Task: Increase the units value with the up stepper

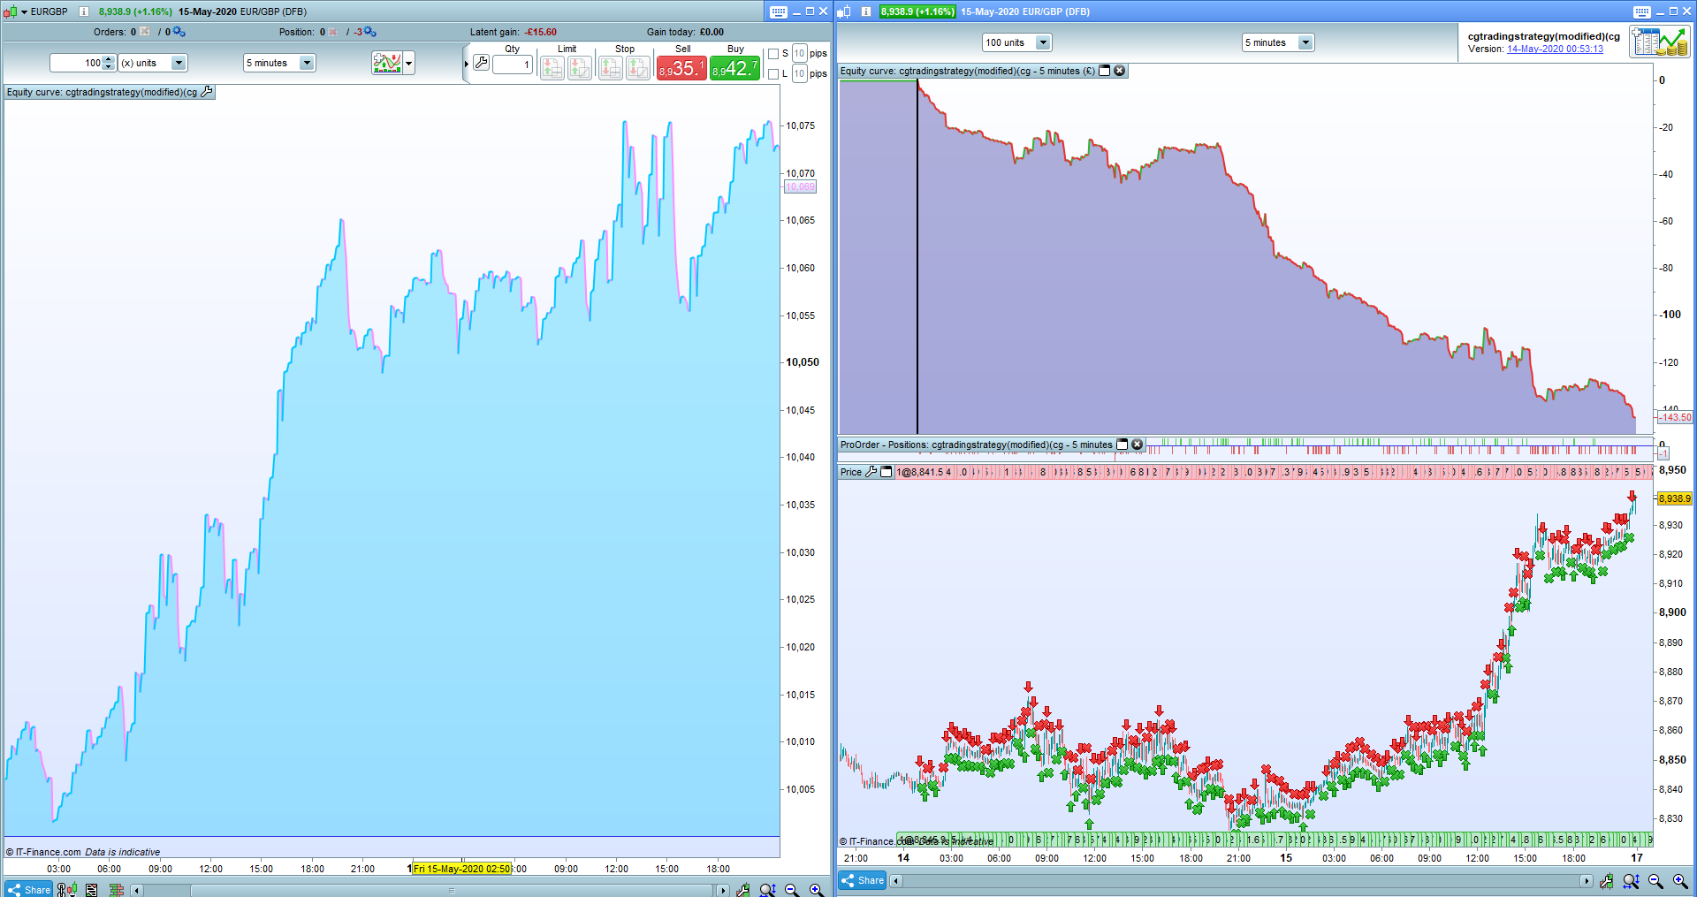Action: click(109, 59)
